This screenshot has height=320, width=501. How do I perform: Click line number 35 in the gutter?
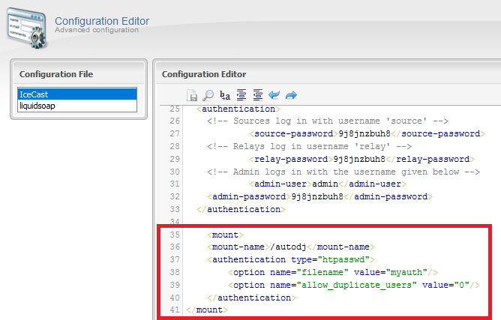173,235
